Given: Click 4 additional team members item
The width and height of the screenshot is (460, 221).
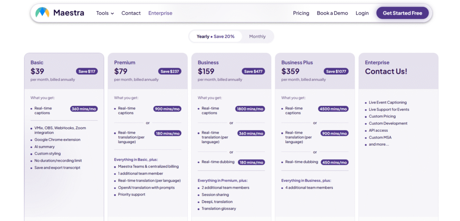Looking at the screenshot, I should pos(309,187).
